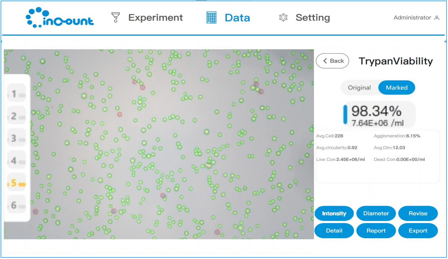
Task: Open the Experiment tab
Action: (155, 18)
